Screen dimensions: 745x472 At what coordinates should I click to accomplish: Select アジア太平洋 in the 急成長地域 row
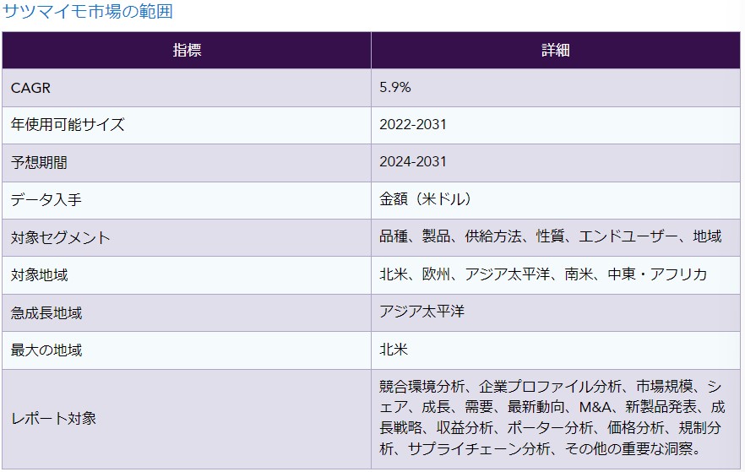422,312
